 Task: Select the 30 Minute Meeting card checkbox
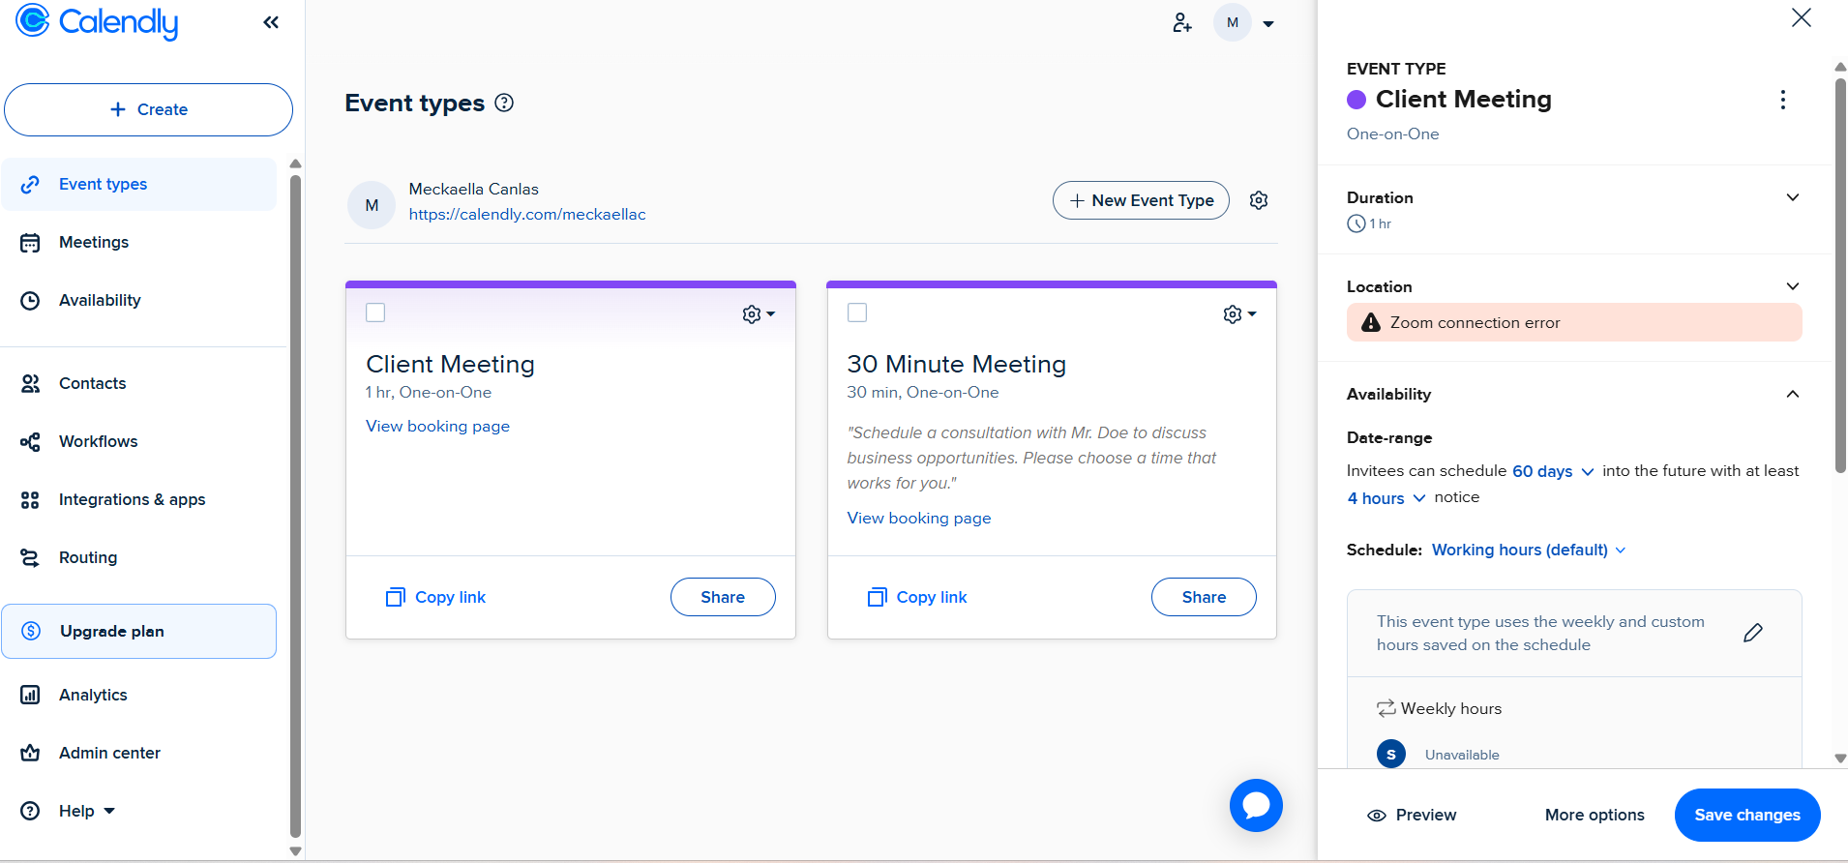tap(857, 312)
